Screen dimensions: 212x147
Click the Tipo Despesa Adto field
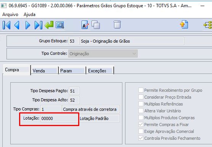74,100
